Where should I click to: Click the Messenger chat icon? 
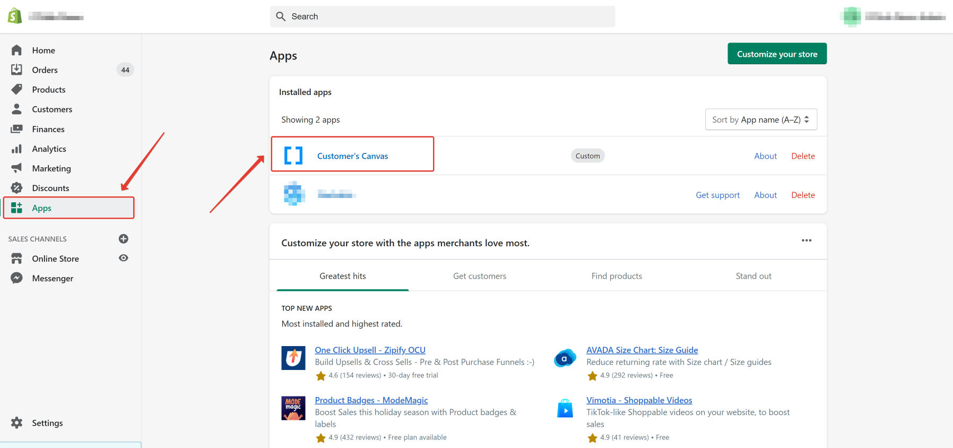[x=16, y=278]
